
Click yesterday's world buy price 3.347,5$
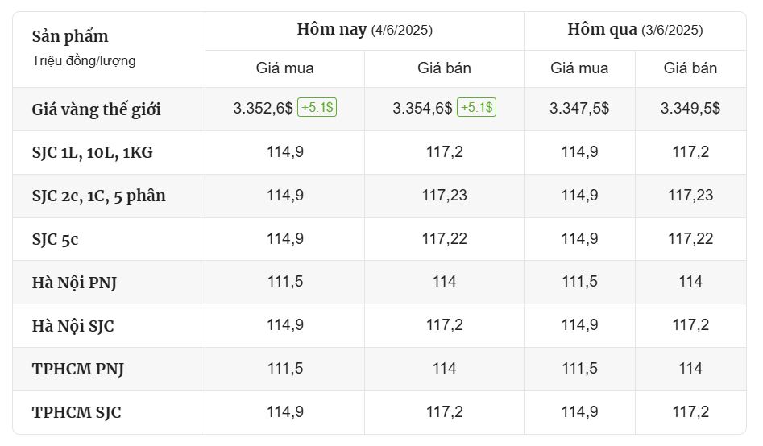pos(579,108)
